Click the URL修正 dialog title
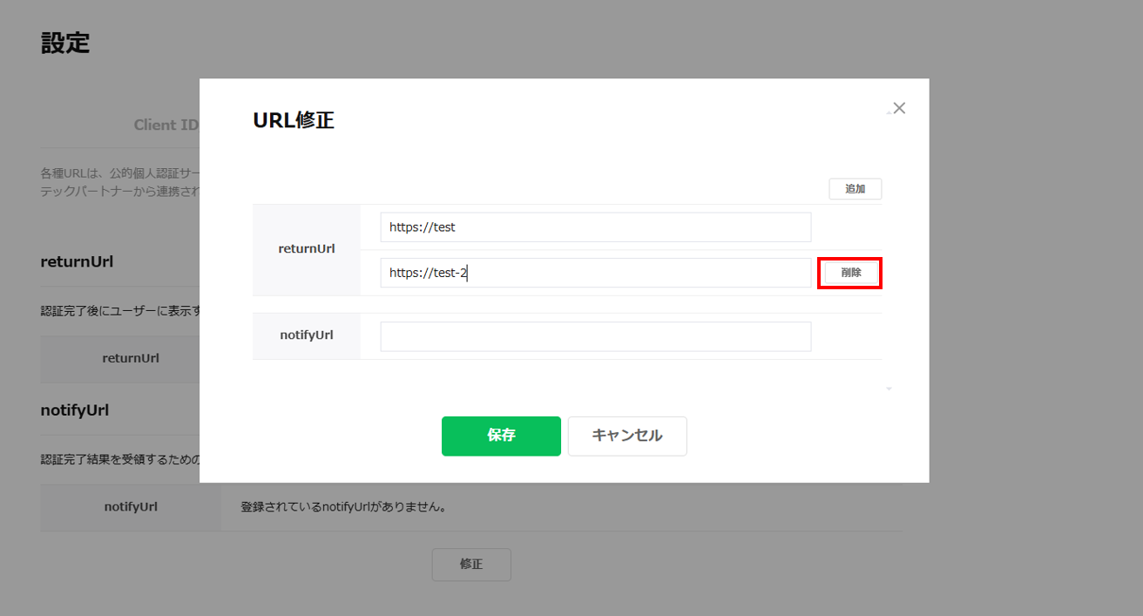Image resolution: width=1143 pixels, height=616 pixels. pos(294,120)
